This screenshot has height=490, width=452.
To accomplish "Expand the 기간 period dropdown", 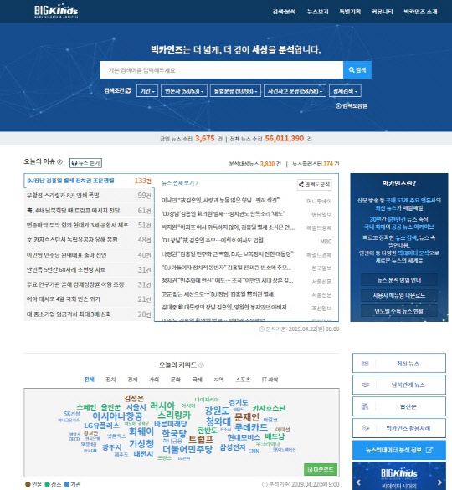I will [147, 91].
